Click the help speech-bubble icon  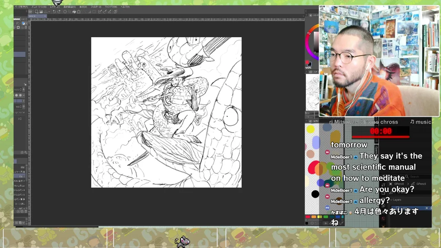(115, 12)
